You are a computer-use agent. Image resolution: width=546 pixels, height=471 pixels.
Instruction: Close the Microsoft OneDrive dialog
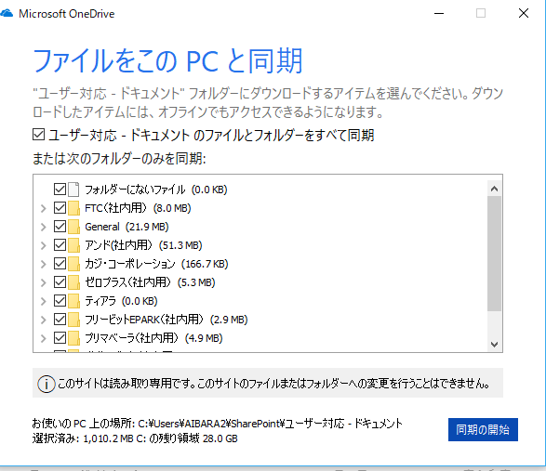click(x=524, y=14)
